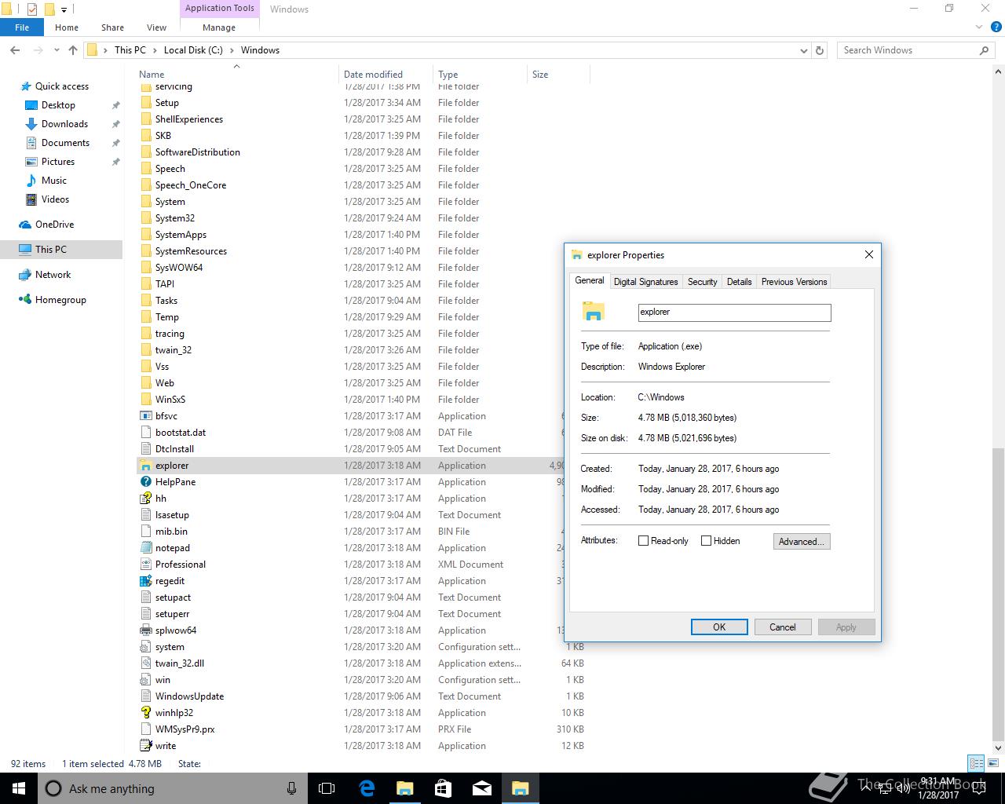Click the Desktop icon in Quick access
Image resolution: width=1005 pixels, height=804 pixels.
click(x=31, y=105)
